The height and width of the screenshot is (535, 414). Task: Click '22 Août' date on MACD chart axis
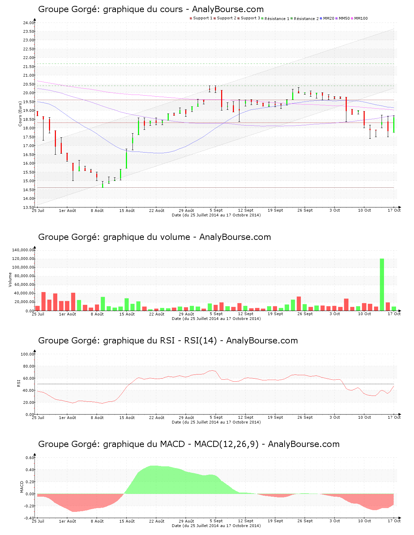pyautogui.click(x=157, y=521)
